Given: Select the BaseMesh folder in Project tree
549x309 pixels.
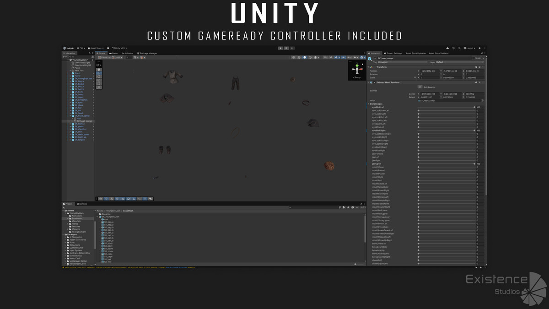Looking at the screenshot, I should 77,218.
